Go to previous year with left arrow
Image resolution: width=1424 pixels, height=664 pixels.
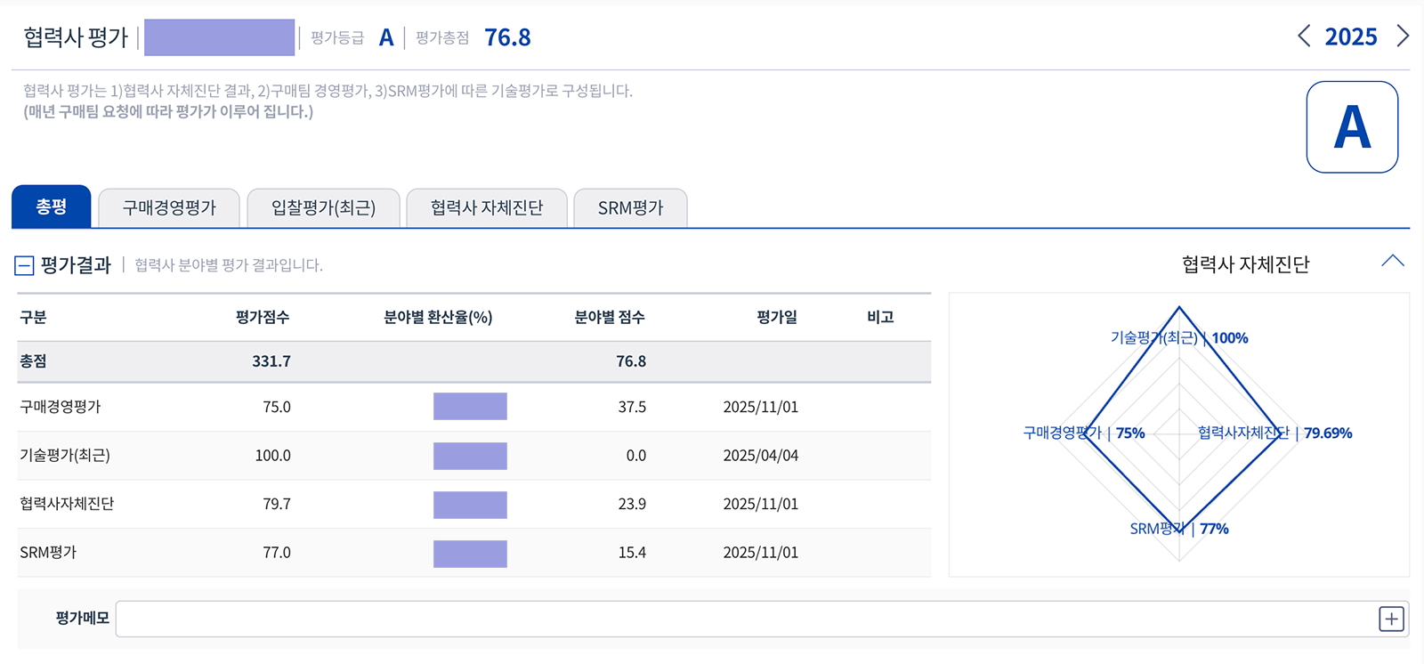coord(1304,36)
